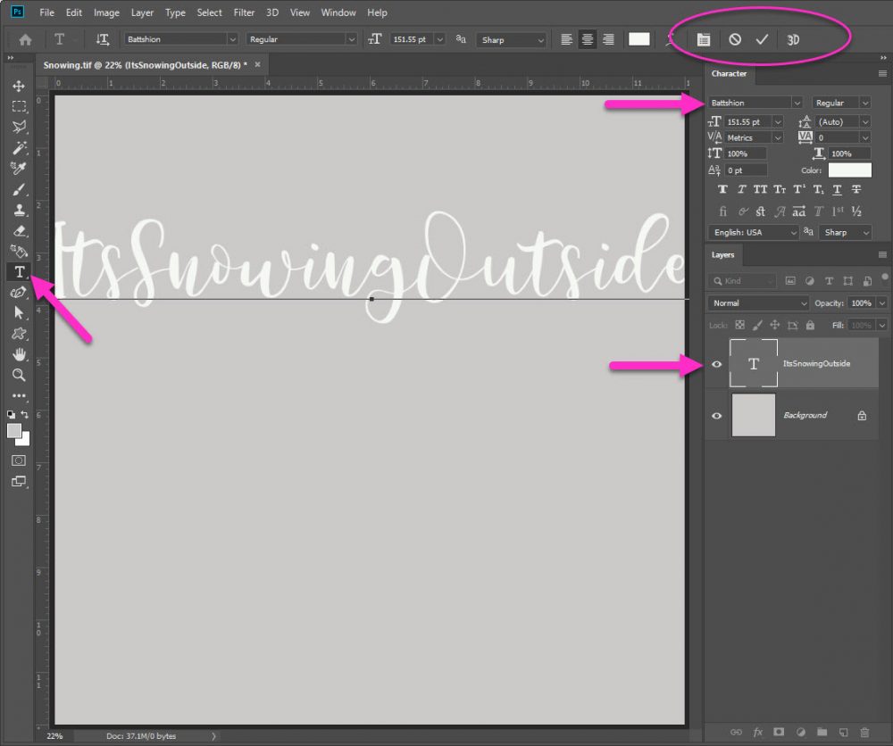This screenshot has width=893, height=746.
Task: Cancel current text edits in options bar
Action: pos(734,39)
